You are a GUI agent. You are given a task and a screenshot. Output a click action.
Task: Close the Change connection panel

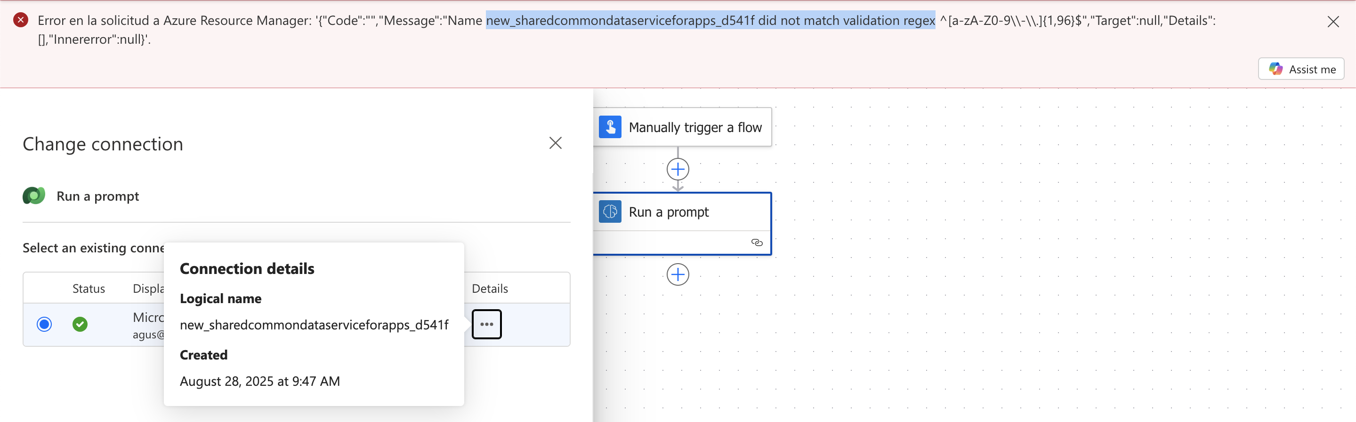tap(556, 143)
